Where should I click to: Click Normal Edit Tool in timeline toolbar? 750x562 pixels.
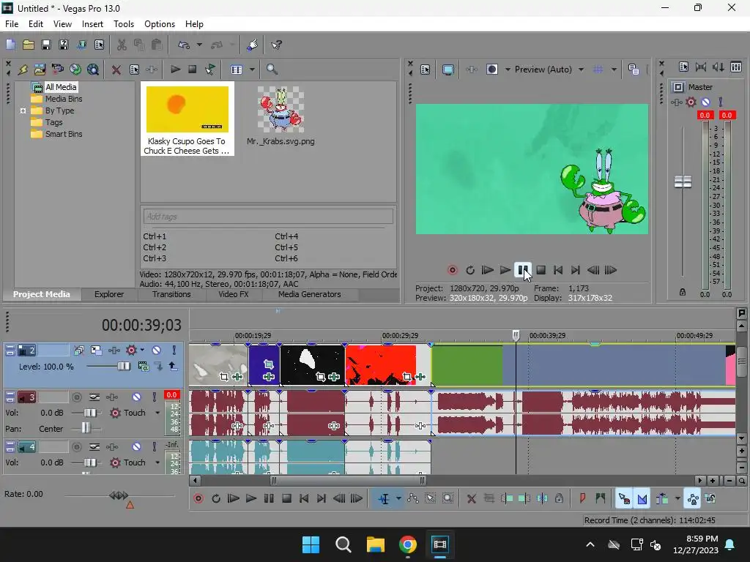click(x=384, y=499)
